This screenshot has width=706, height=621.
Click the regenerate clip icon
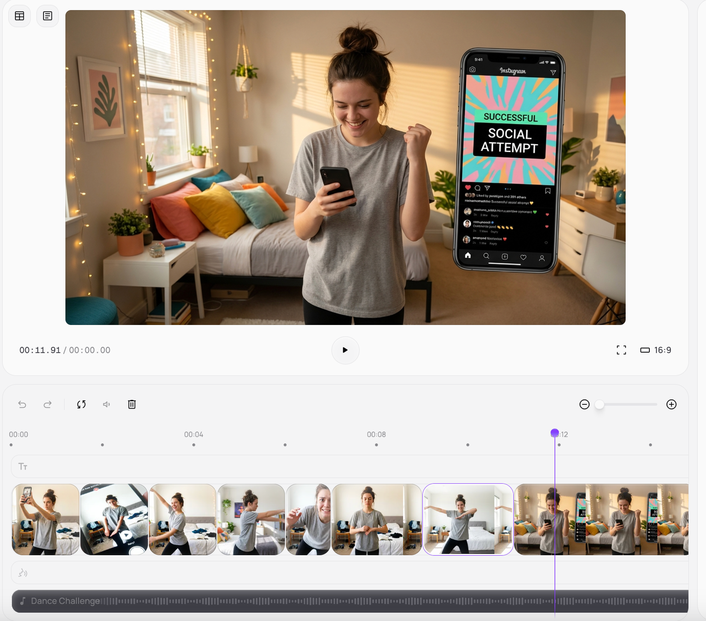click(x=81, y=404)
